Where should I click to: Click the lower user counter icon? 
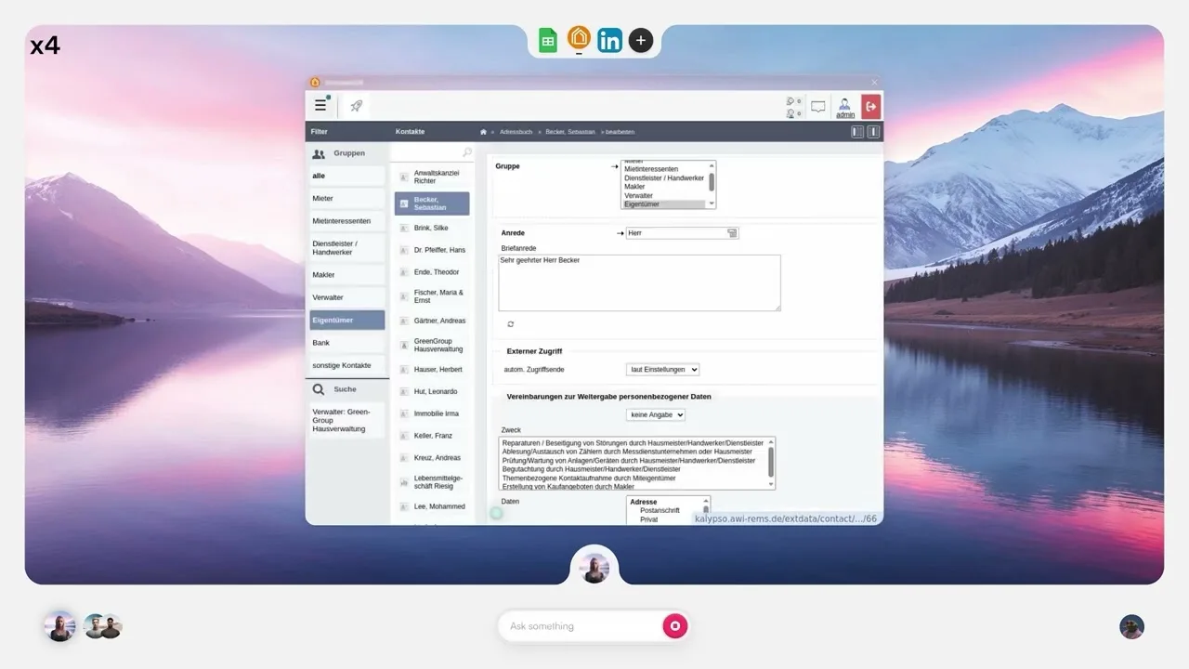click(x=791, y=113)
